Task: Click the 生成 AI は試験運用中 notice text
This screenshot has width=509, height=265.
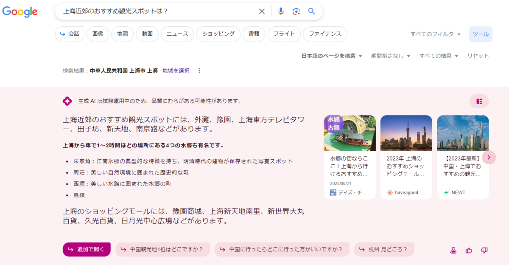Action: pyautogui.click(x=160, y=101)
